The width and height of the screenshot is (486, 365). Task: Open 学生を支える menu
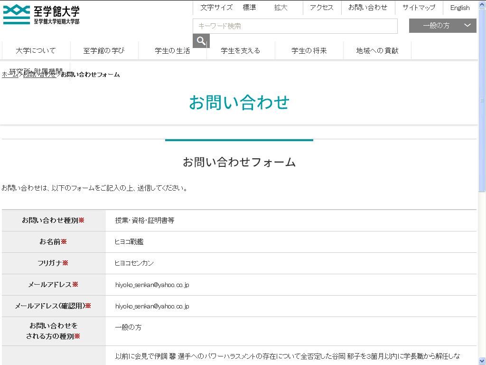241,50
